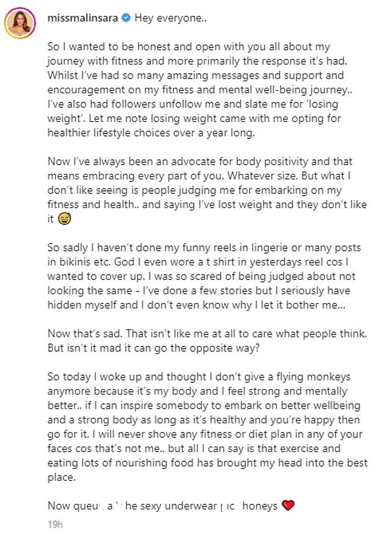Click the line starting "healthier lifestyle choices"

pyautogui.click(x=151, y=132)
